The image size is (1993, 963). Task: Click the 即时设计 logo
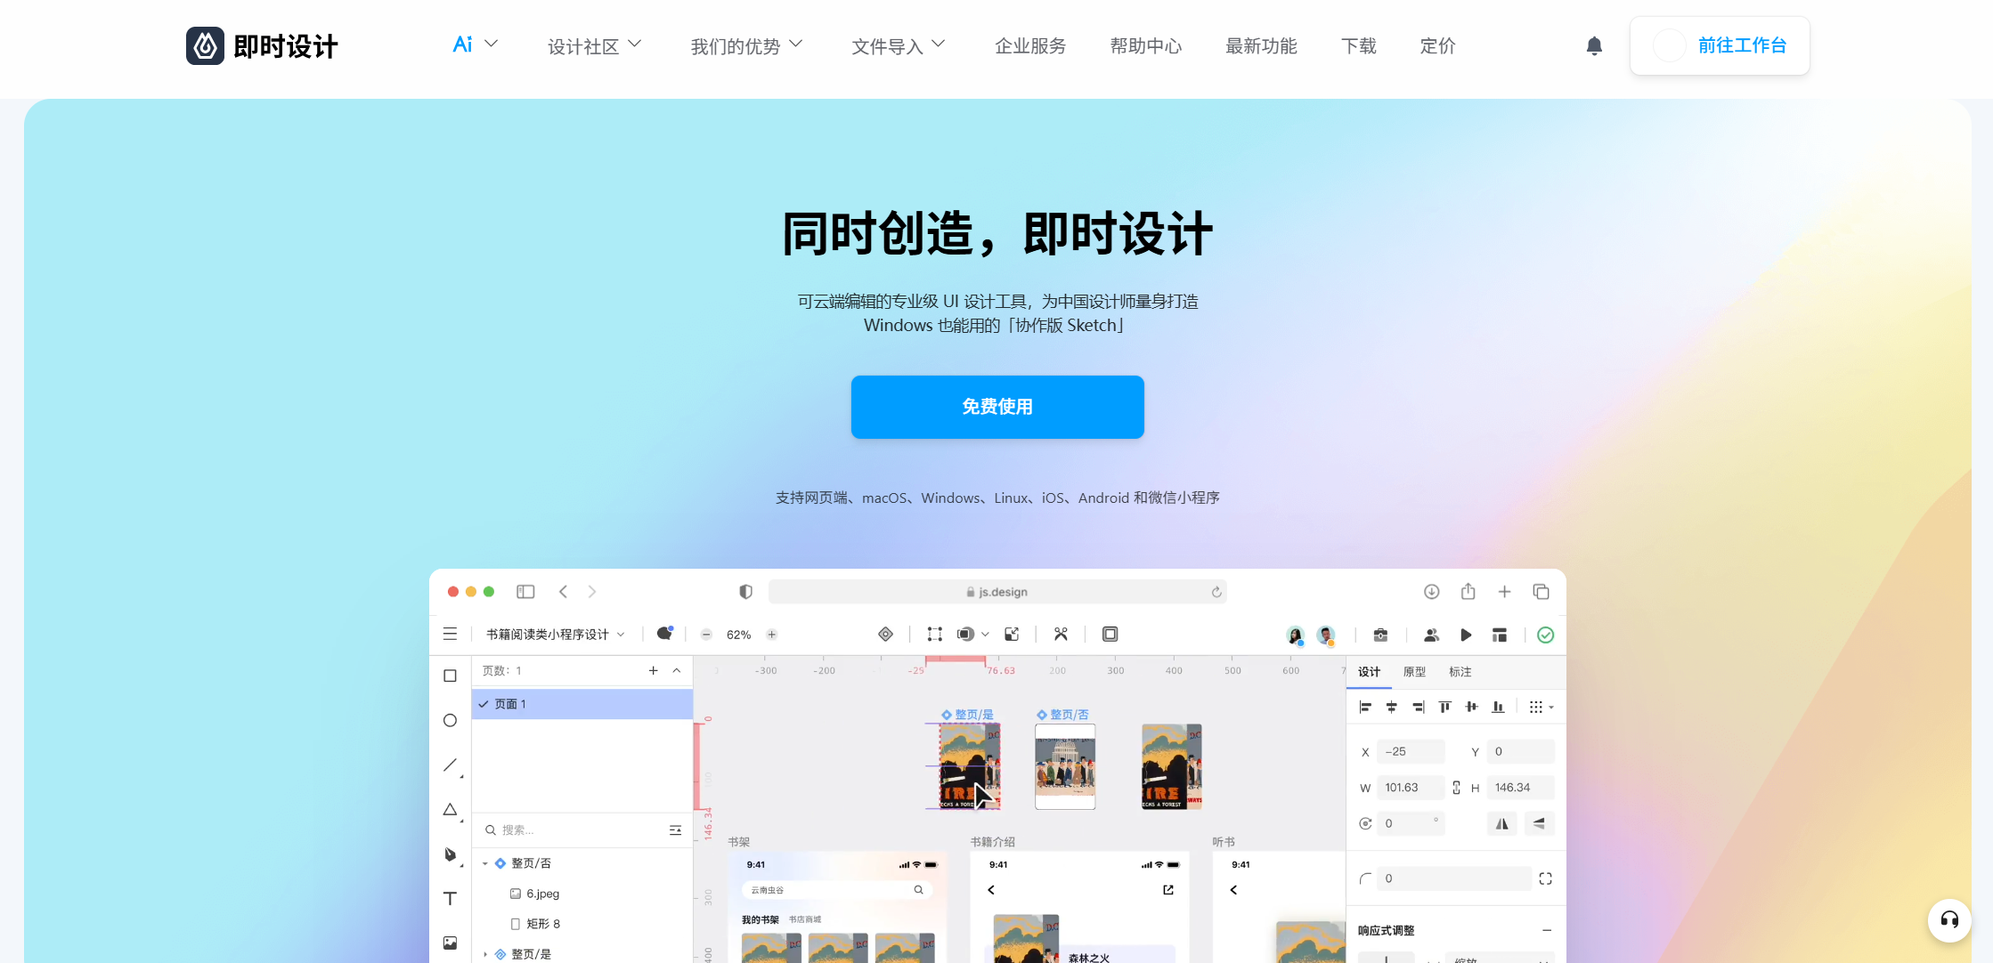262,45
